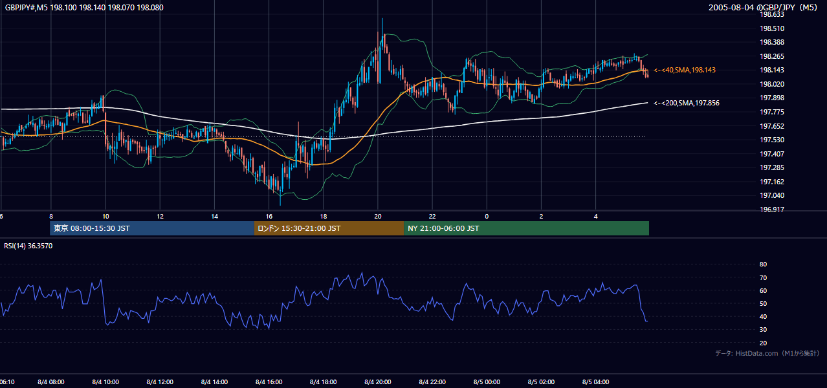Image resolution: width=827 pixels, height=388 pixels.
Task: Click the RSI scale value 30
Action: click(x=763, y=330)
